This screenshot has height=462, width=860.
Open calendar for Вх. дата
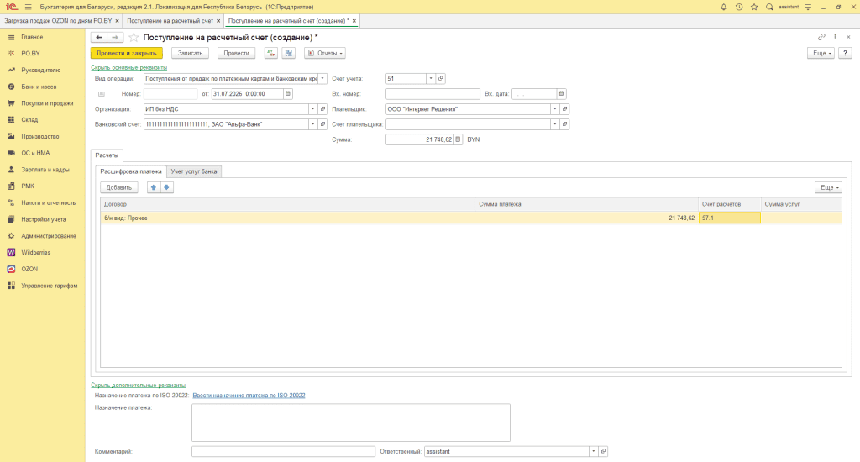click(561, 94)
